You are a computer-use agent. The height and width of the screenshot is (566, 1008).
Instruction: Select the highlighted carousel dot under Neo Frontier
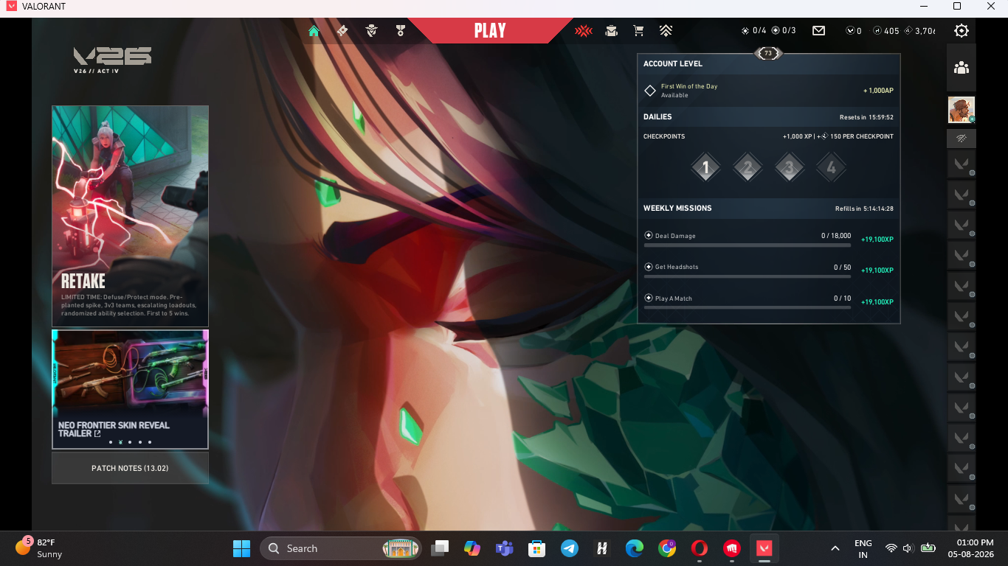(120, 442)
